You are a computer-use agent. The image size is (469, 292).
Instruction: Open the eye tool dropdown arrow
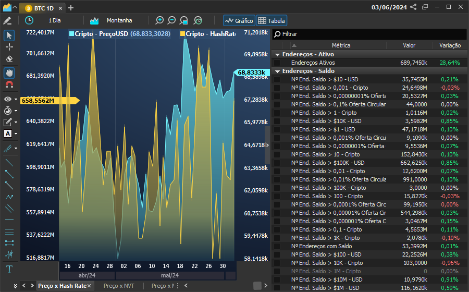coord(16,99)
